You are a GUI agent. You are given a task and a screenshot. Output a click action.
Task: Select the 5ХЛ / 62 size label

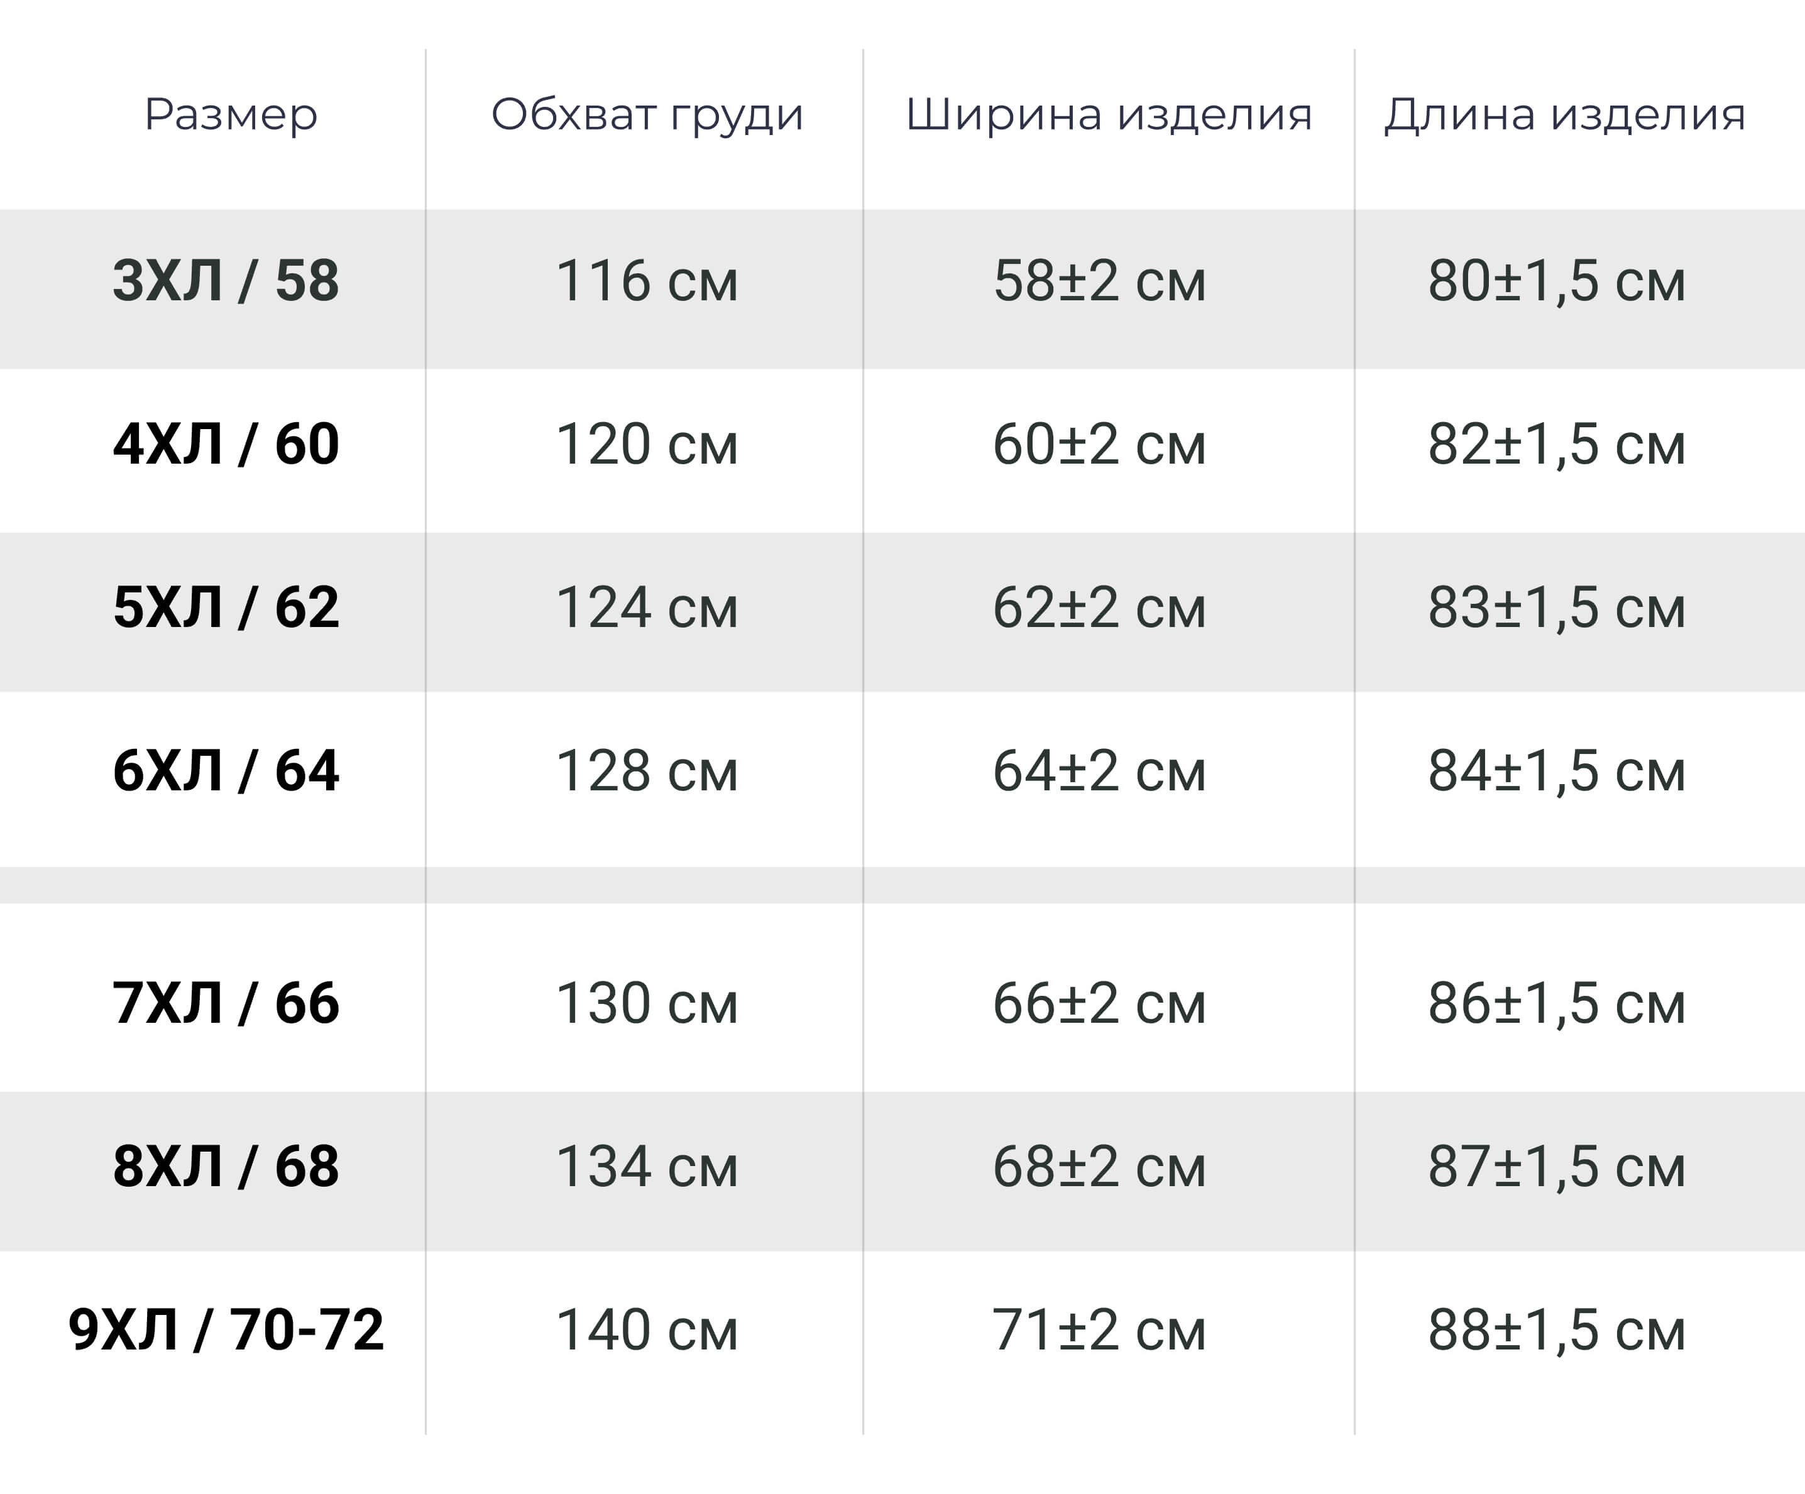[226, 608]
